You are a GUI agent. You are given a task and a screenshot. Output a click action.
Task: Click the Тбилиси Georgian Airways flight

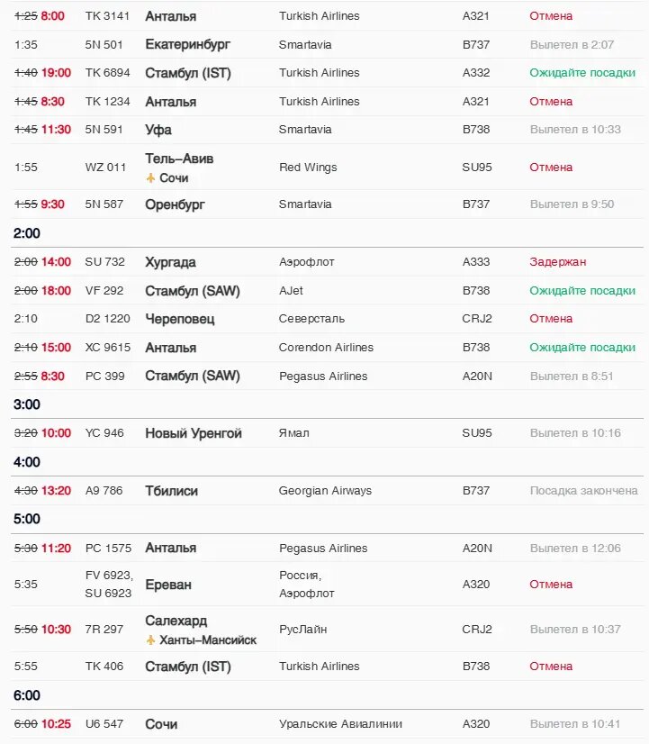327,491
